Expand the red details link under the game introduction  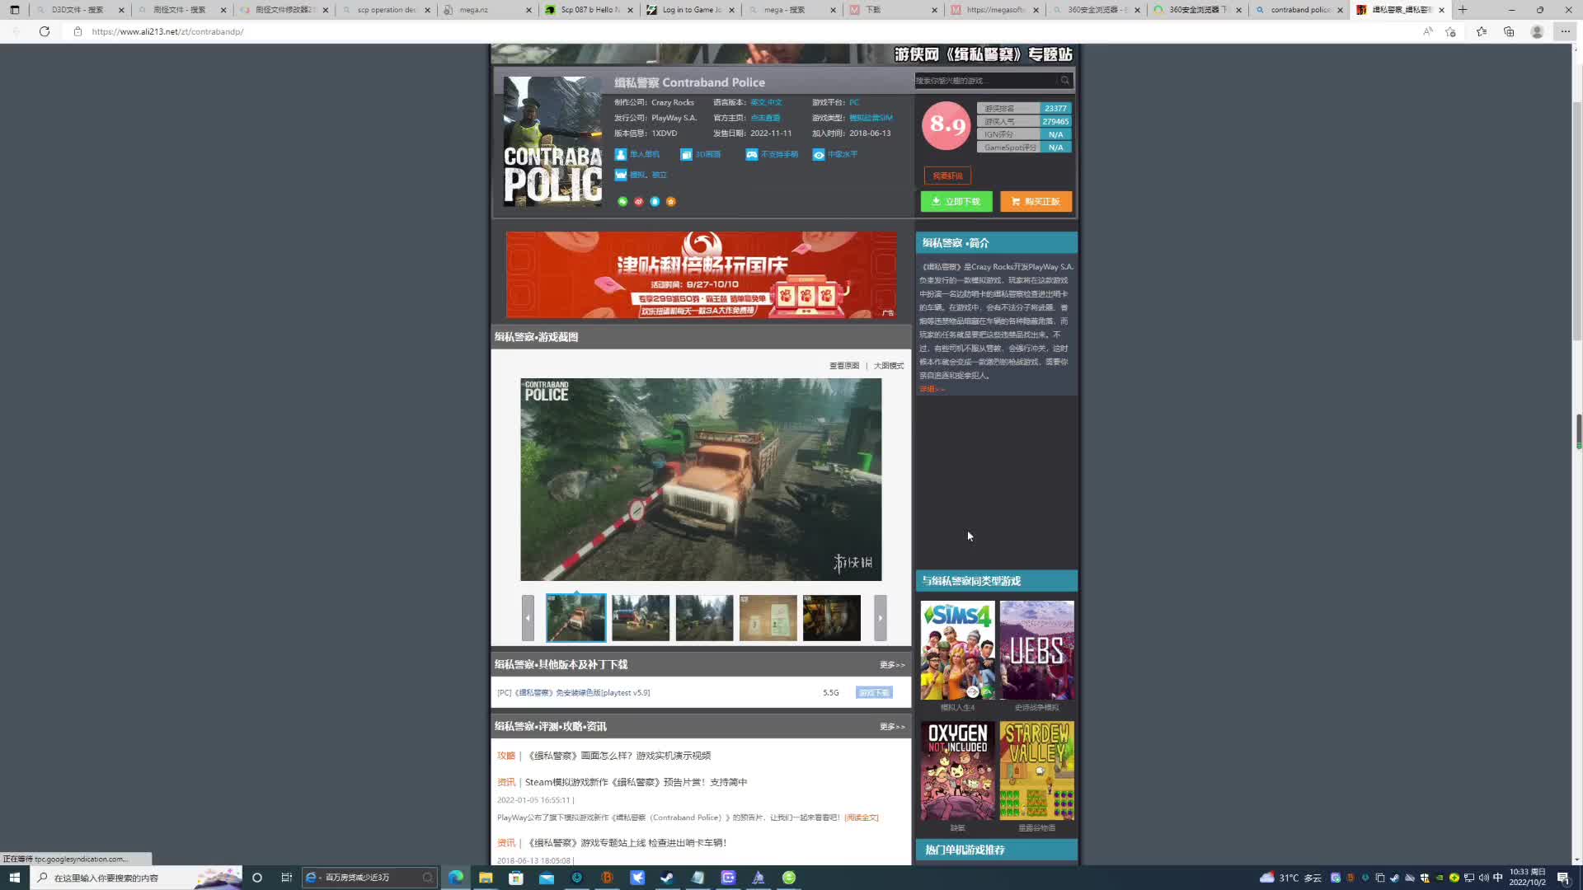(932, 389)
